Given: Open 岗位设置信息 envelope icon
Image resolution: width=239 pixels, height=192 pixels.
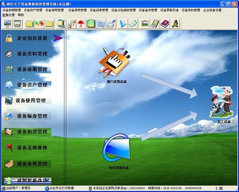Looking at the screenshot, I should 116,148.
